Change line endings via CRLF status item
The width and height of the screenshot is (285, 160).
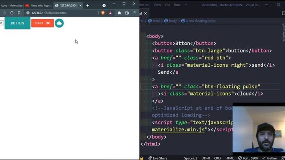pos(218,158)
